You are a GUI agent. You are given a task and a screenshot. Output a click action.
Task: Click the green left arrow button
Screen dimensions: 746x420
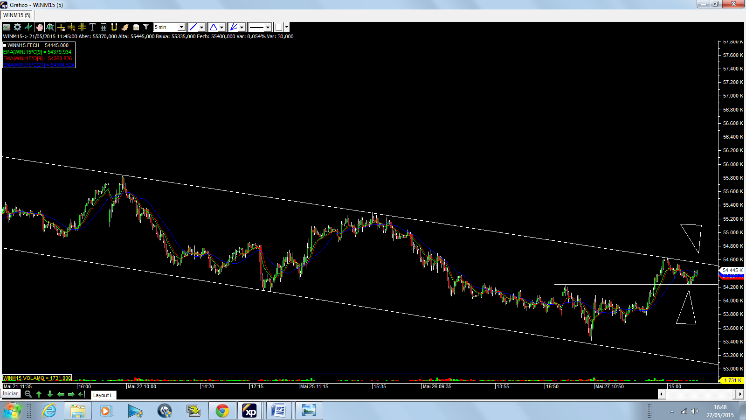(61, 394)
